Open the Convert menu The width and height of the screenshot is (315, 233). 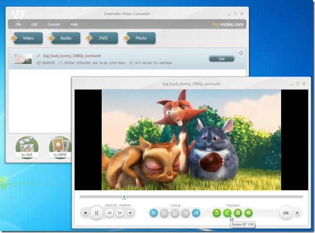[54, 24]
